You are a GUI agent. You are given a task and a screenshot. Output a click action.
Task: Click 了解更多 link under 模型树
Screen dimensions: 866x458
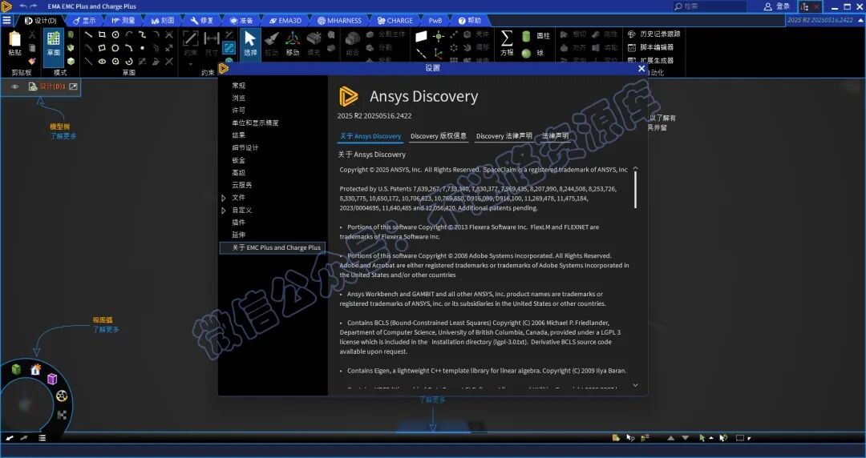pos(63,136)
